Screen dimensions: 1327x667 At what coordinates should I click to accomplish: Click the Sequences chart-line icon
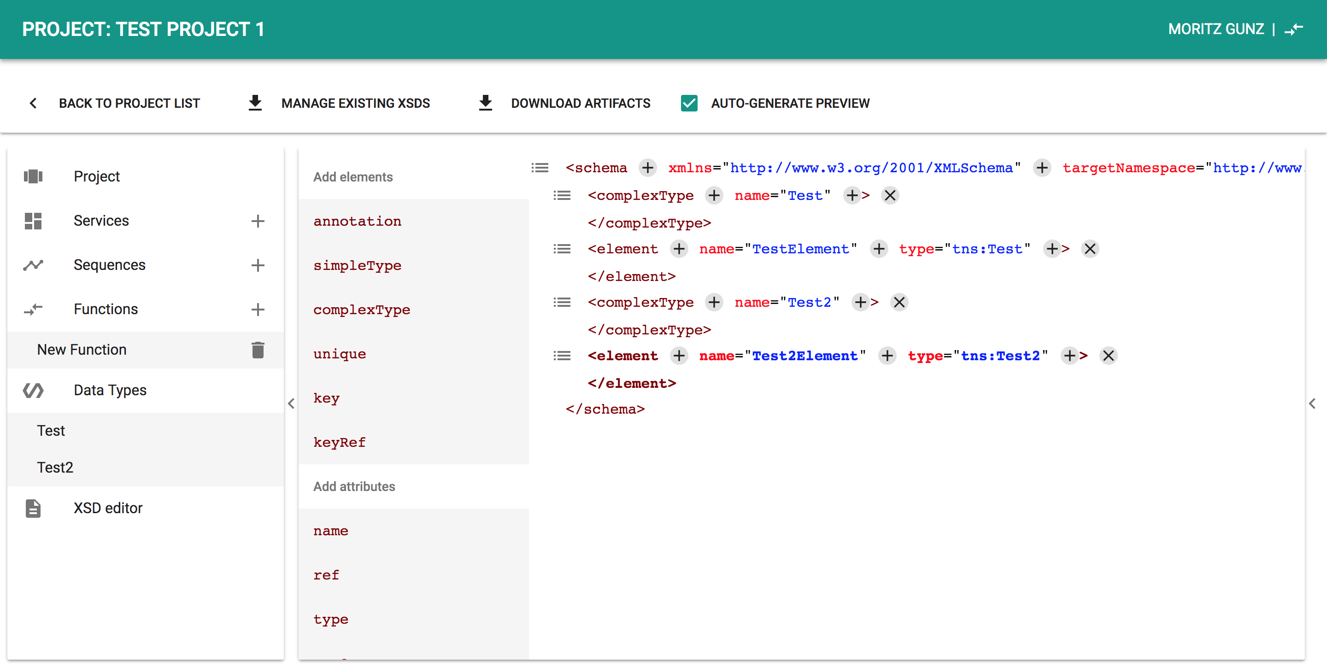(33, 265)
